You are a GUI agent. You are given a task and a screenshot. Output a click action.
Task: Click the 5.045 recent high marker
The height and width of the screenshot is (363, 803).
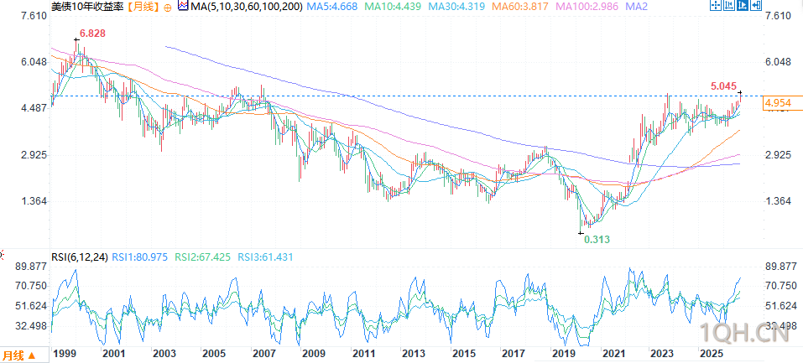point(724,86)
